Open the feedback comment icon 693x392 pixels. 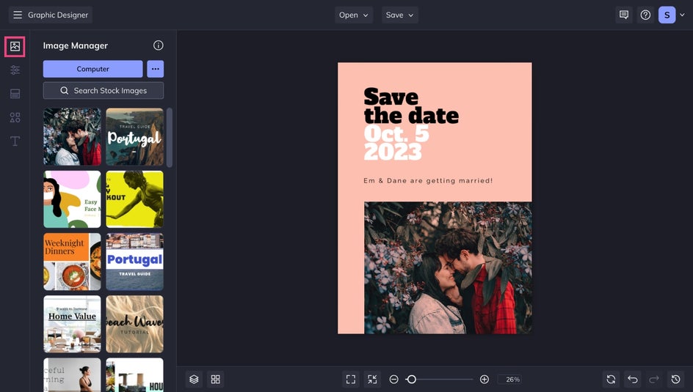click(624, 15)
